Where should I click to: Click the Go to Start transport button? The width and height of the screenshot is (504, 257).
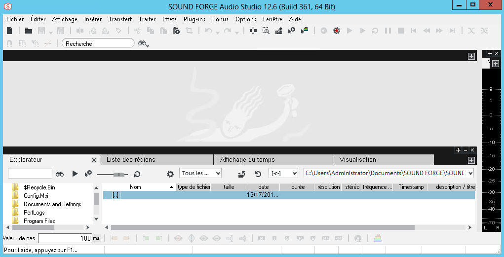pyautogui.click(x=414, y=31)
